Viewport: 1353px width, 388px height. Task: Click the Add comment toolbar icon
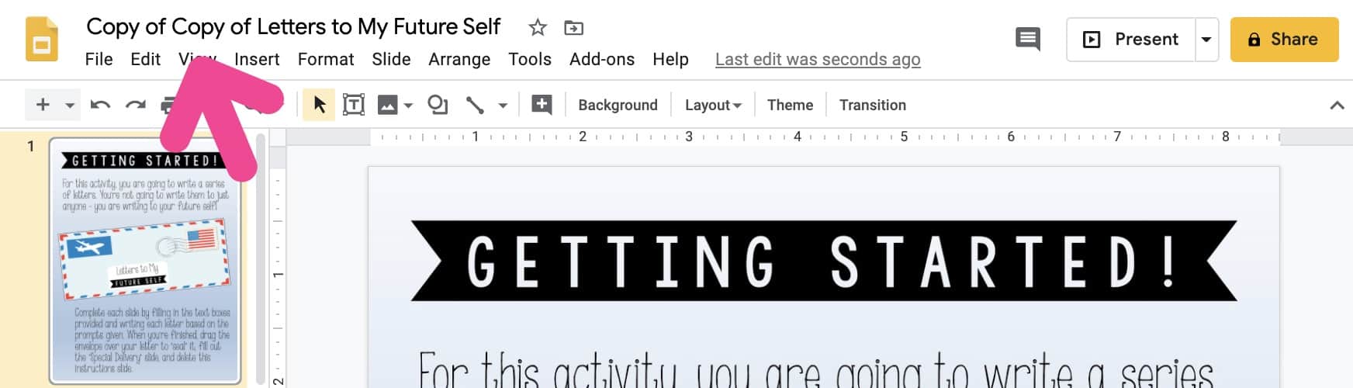(x=542, y=105)
